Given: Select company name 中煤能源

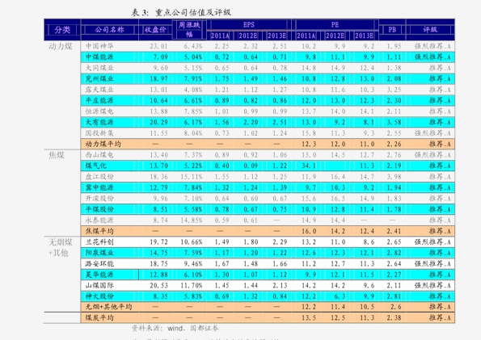Looking at the screenshot, I should coord(99,57).
